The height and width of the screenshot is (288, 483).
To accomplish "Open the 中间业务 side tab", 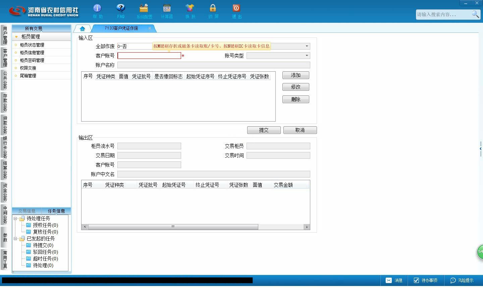I will click(x=5, y=215).
